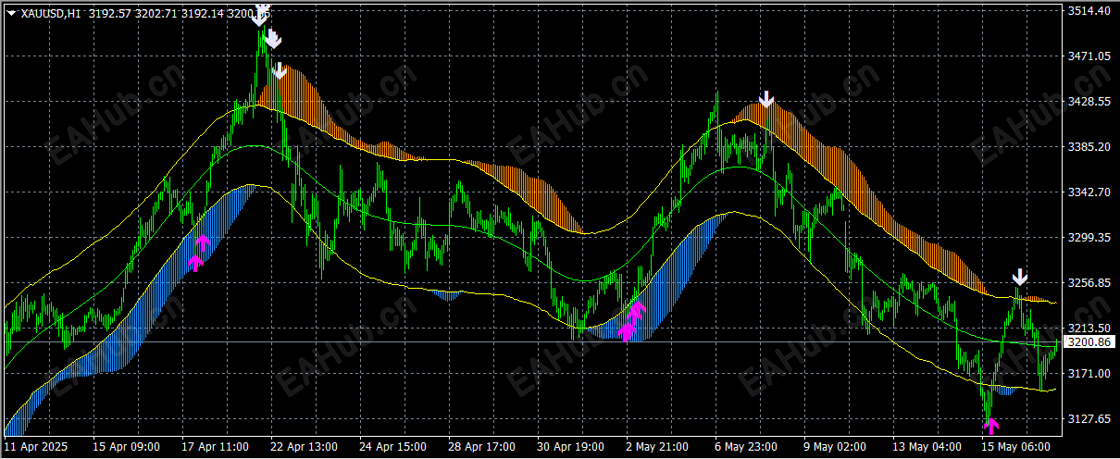The width and height of the screenshot is (1120, 459).
Task: Click the 22 Apr 13:00 time label
Action: [305, 447]
